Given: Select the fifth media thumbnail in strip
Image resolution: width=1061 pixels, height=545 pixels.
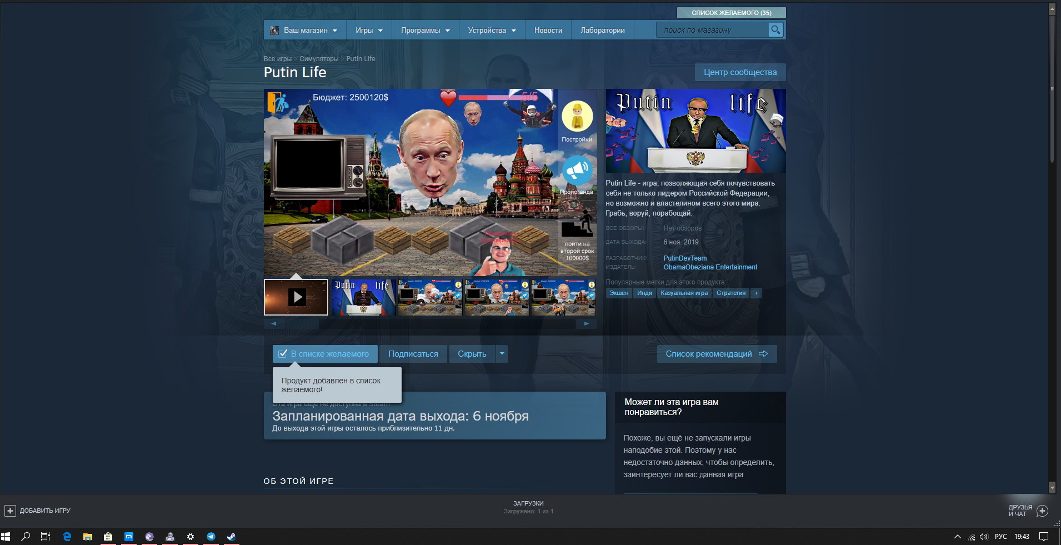Looking at the screenshot, I should coord(563,297).
